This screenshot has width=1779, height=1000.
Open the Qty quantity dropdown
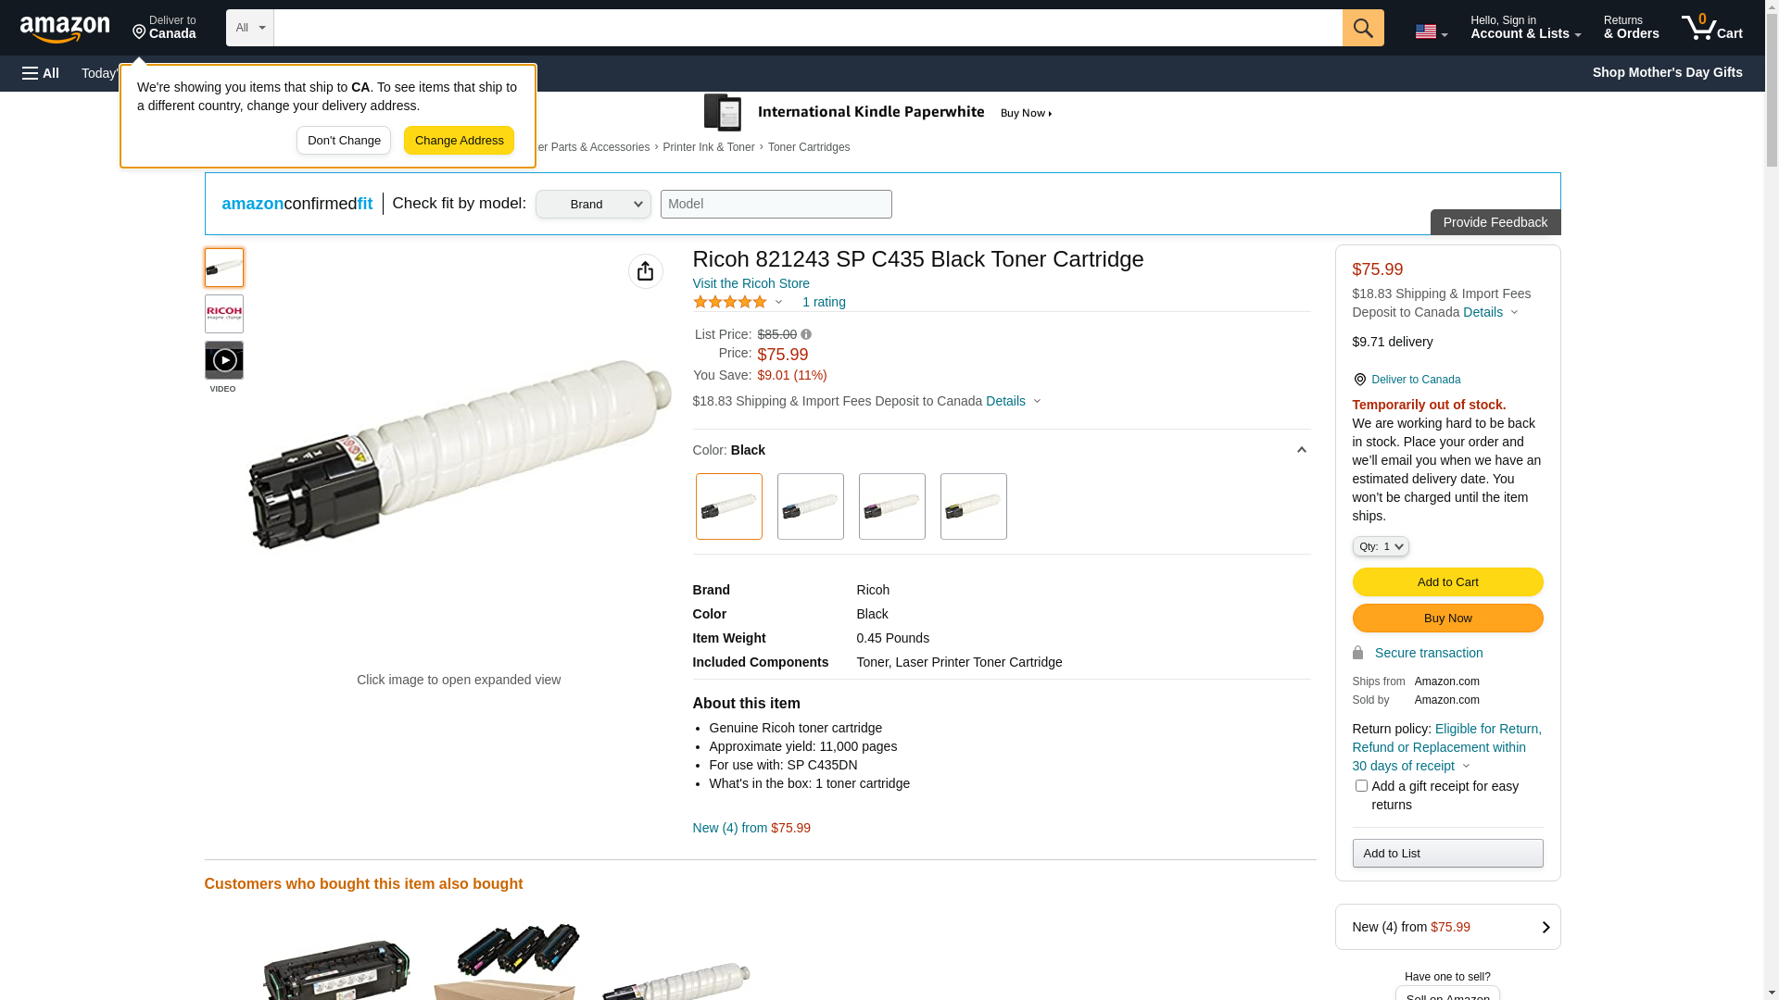(x=1381, y=546)
